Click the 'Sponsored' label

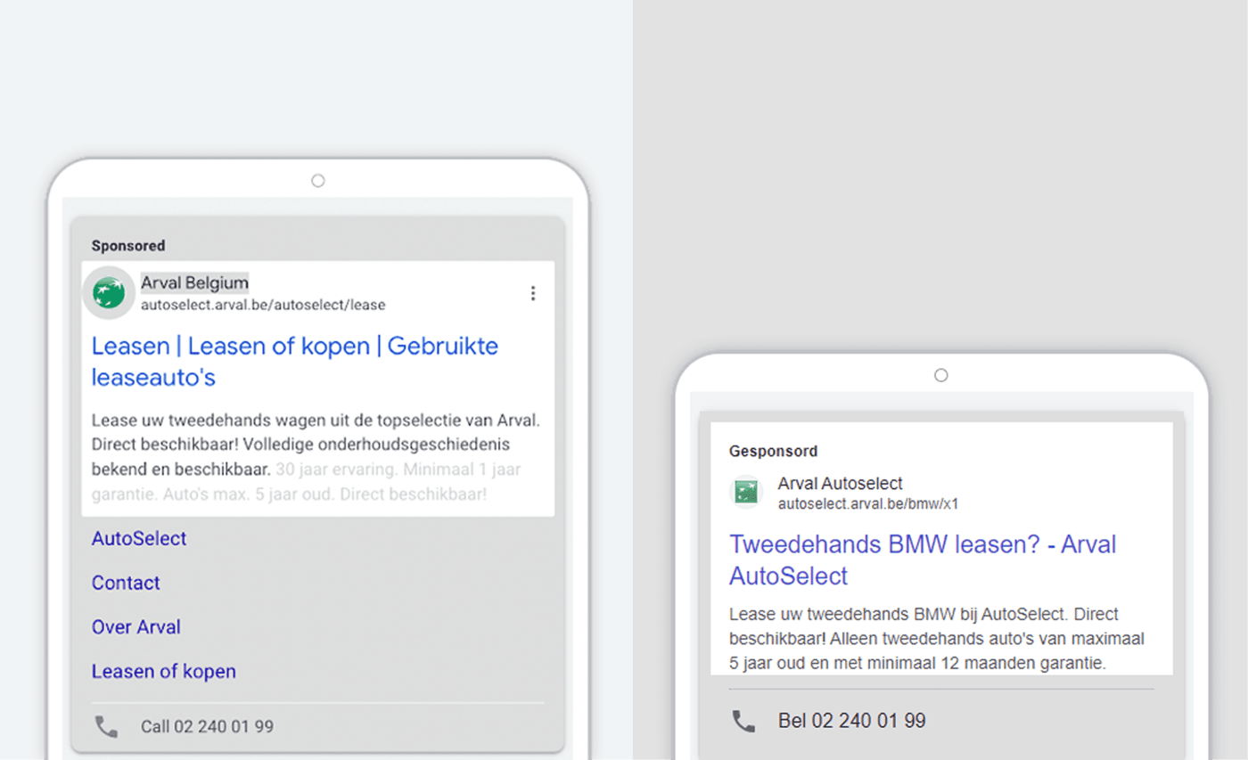pos(128,246)
